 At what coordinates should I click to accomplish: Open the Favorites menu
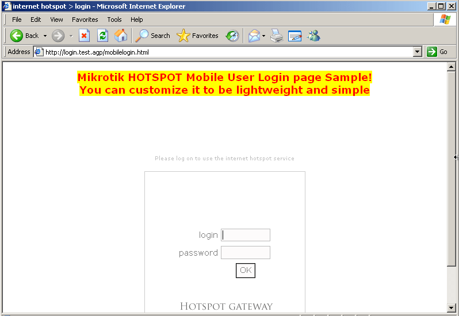85,20
